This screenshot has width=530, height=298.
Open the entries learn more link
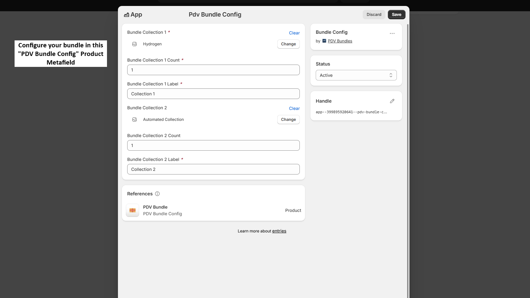279,231
